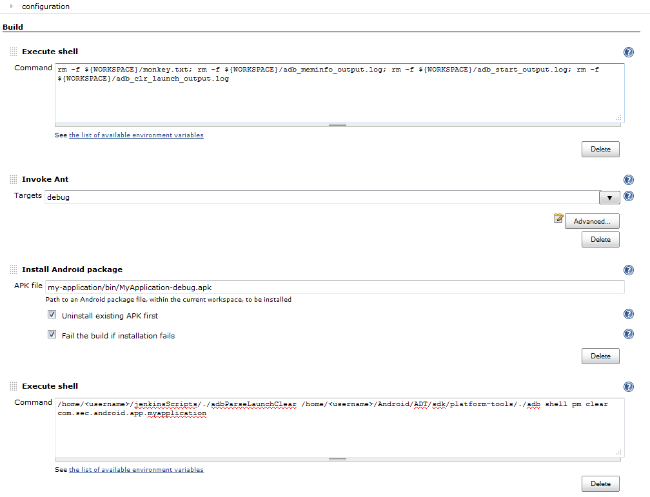This screenshot has height=497, width=650.
Task: Click the 'Uninstall existing APK first' label
Action: click(x=110, y=316)
